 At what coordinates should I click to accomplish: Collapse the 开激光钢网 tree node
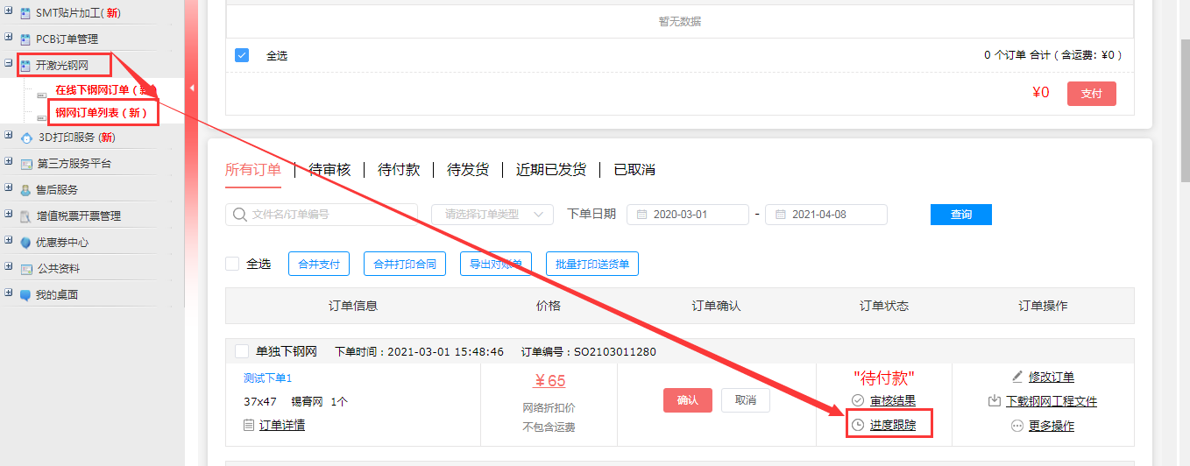pos(9,64)
